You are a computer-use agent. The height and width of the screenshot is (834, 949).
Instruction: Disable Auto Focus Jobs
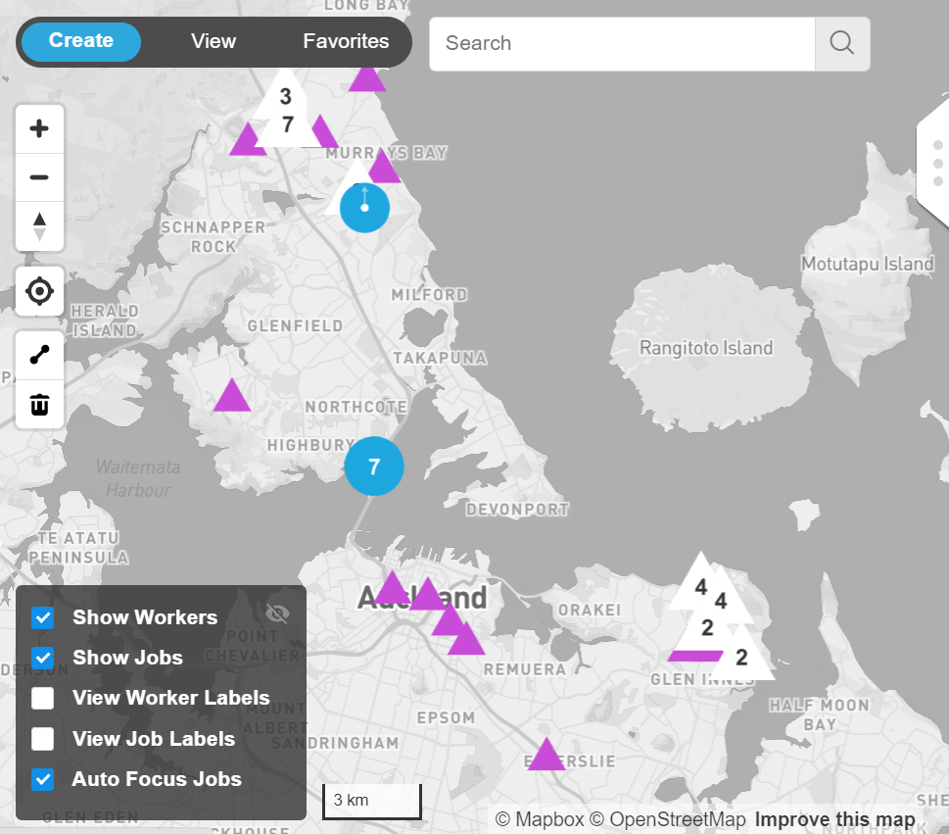click(43, 780)
